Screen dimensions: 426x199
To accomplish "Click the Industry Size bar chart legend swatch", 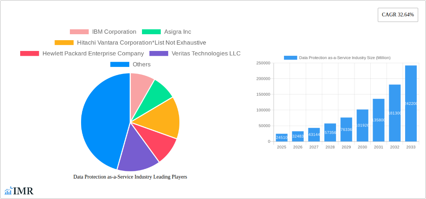I will click(x=290, y=58).
